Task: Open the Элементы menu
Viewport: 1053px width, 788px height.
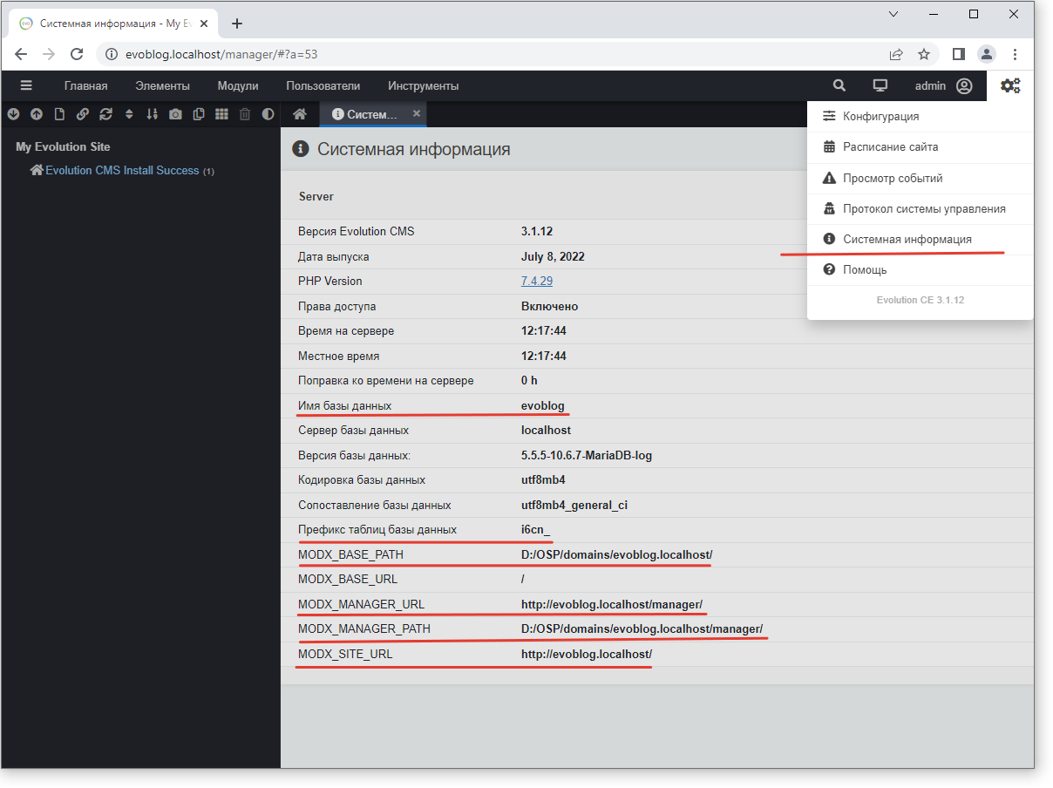Action: click(x=162, y=85)
